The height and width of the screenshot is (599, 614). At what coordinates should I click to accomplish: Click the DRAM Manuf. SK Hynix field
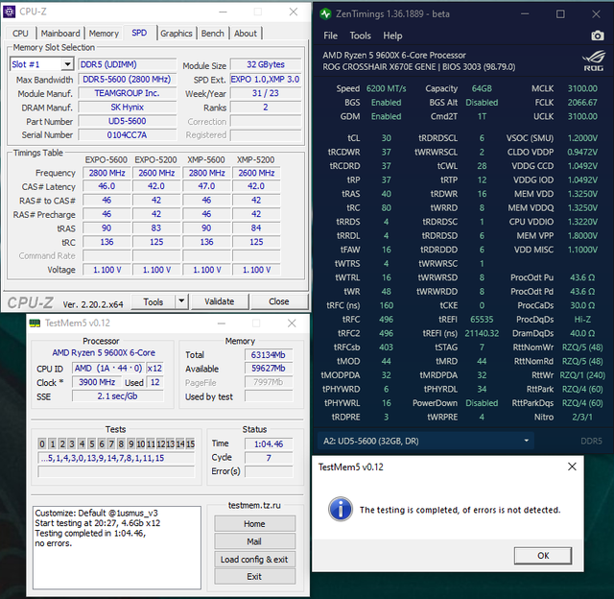tap(128, 108)
